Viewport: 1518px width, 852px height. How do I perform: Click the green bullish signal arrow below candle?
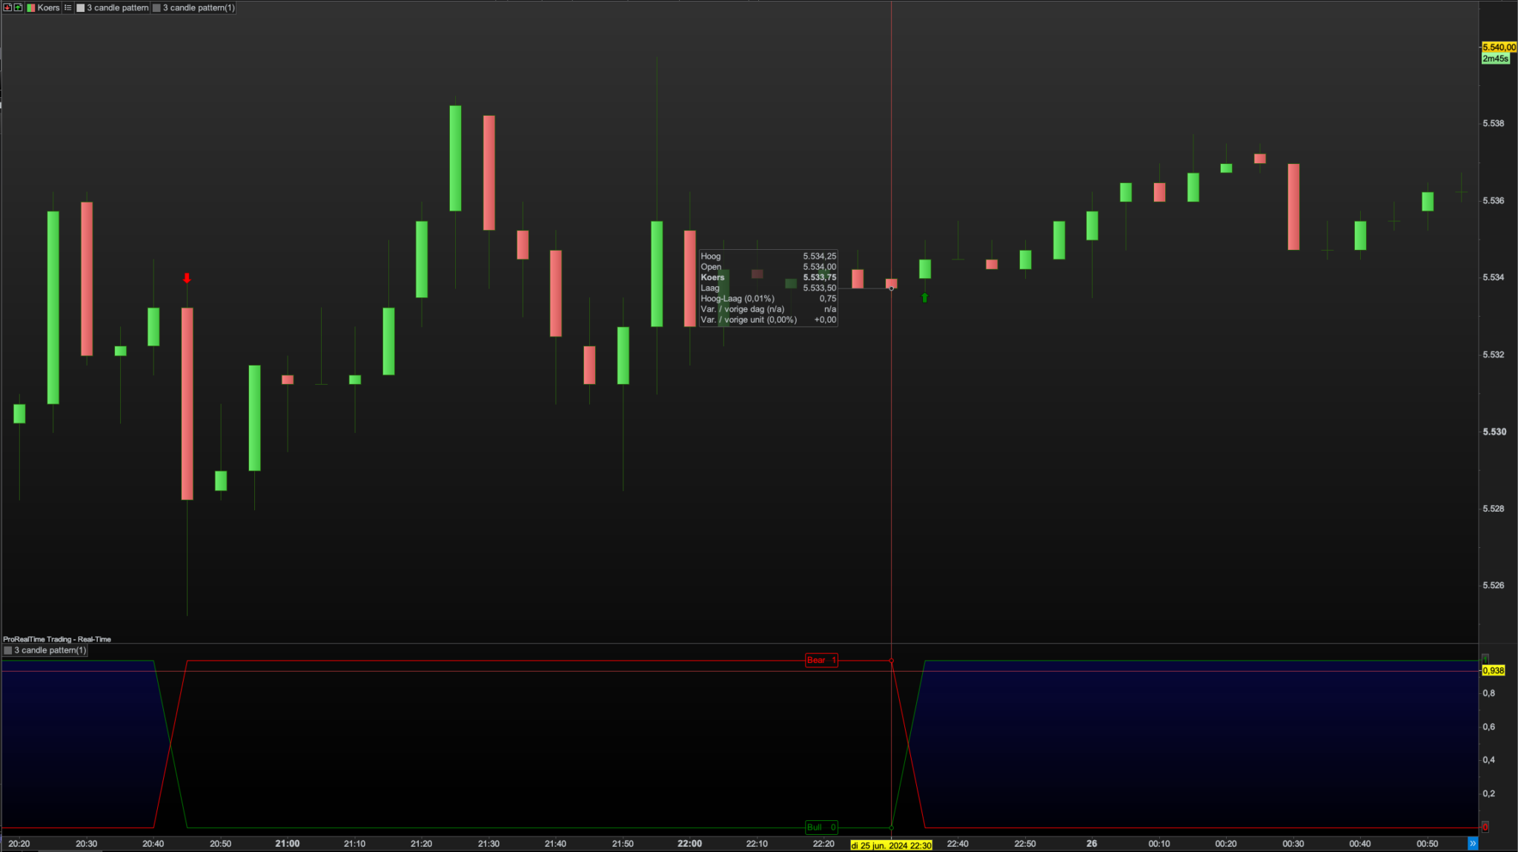click(x=924, y=297)
